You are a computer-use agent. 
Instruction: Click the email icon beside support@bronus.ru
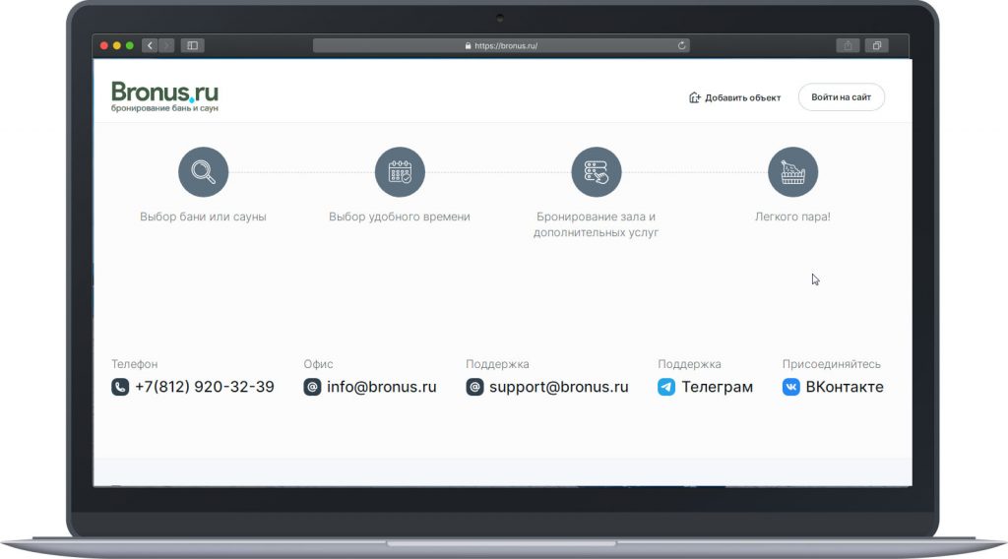474,387
